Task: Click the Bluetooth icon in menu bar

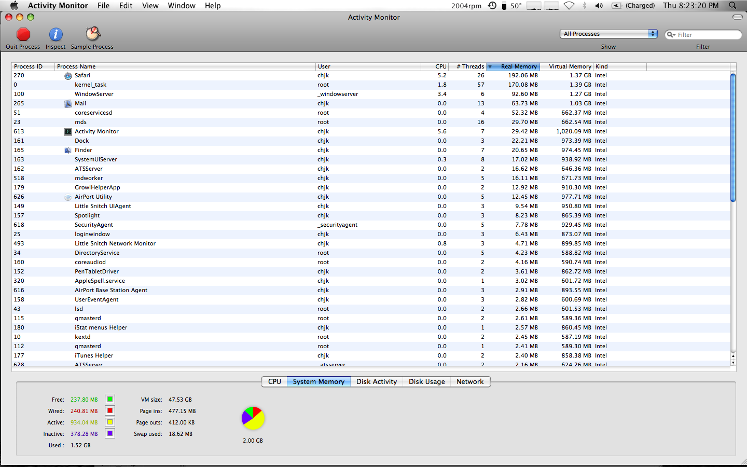Action: point(585,6)
